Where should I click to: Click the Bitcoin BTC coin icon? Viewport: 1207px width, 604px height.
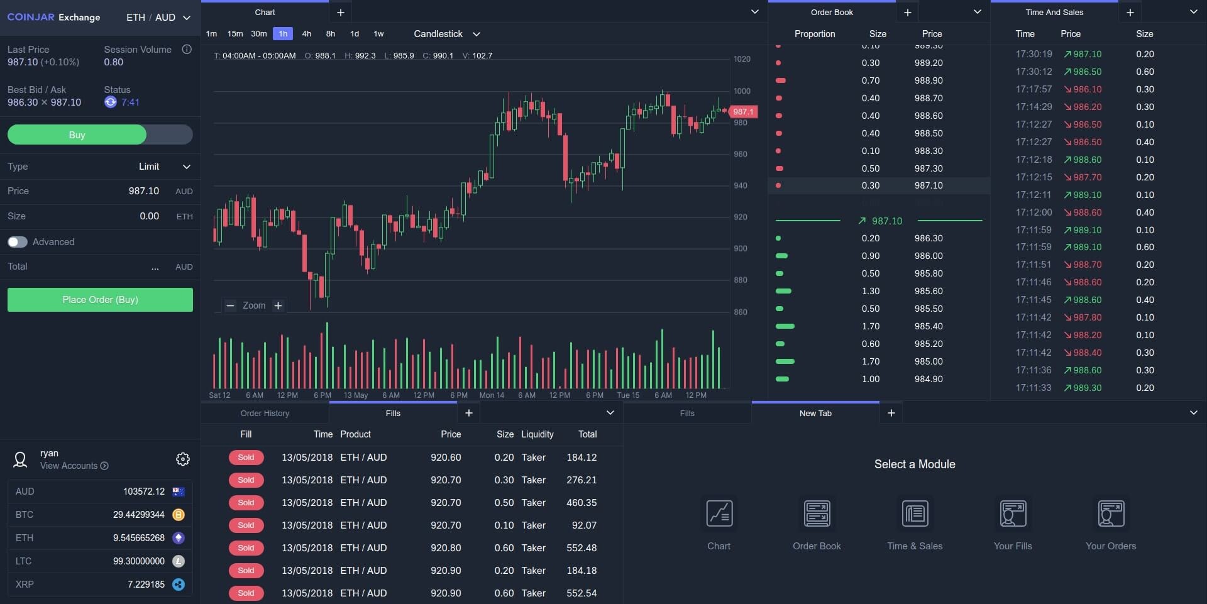[x=179, y=515]
